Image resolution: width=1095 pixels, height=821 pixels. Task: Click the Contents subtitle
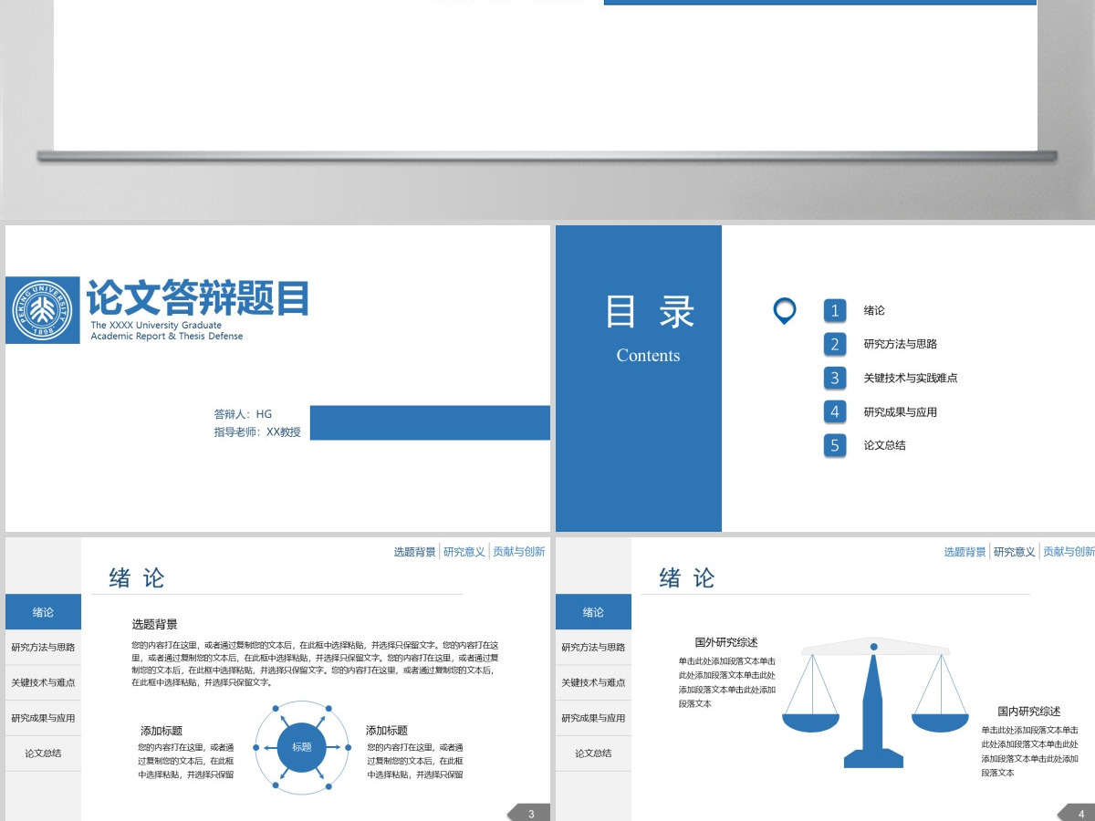pos(648,356)
